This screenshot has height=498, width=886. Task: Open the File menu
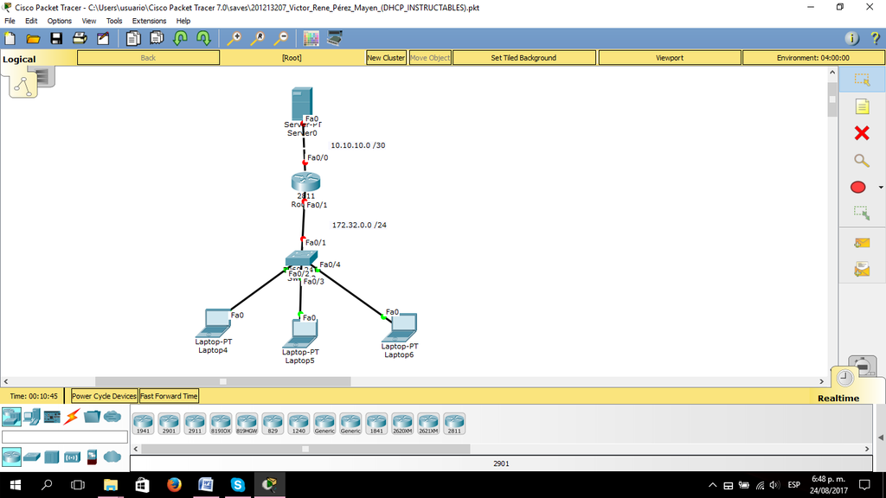tap(10, 21)
